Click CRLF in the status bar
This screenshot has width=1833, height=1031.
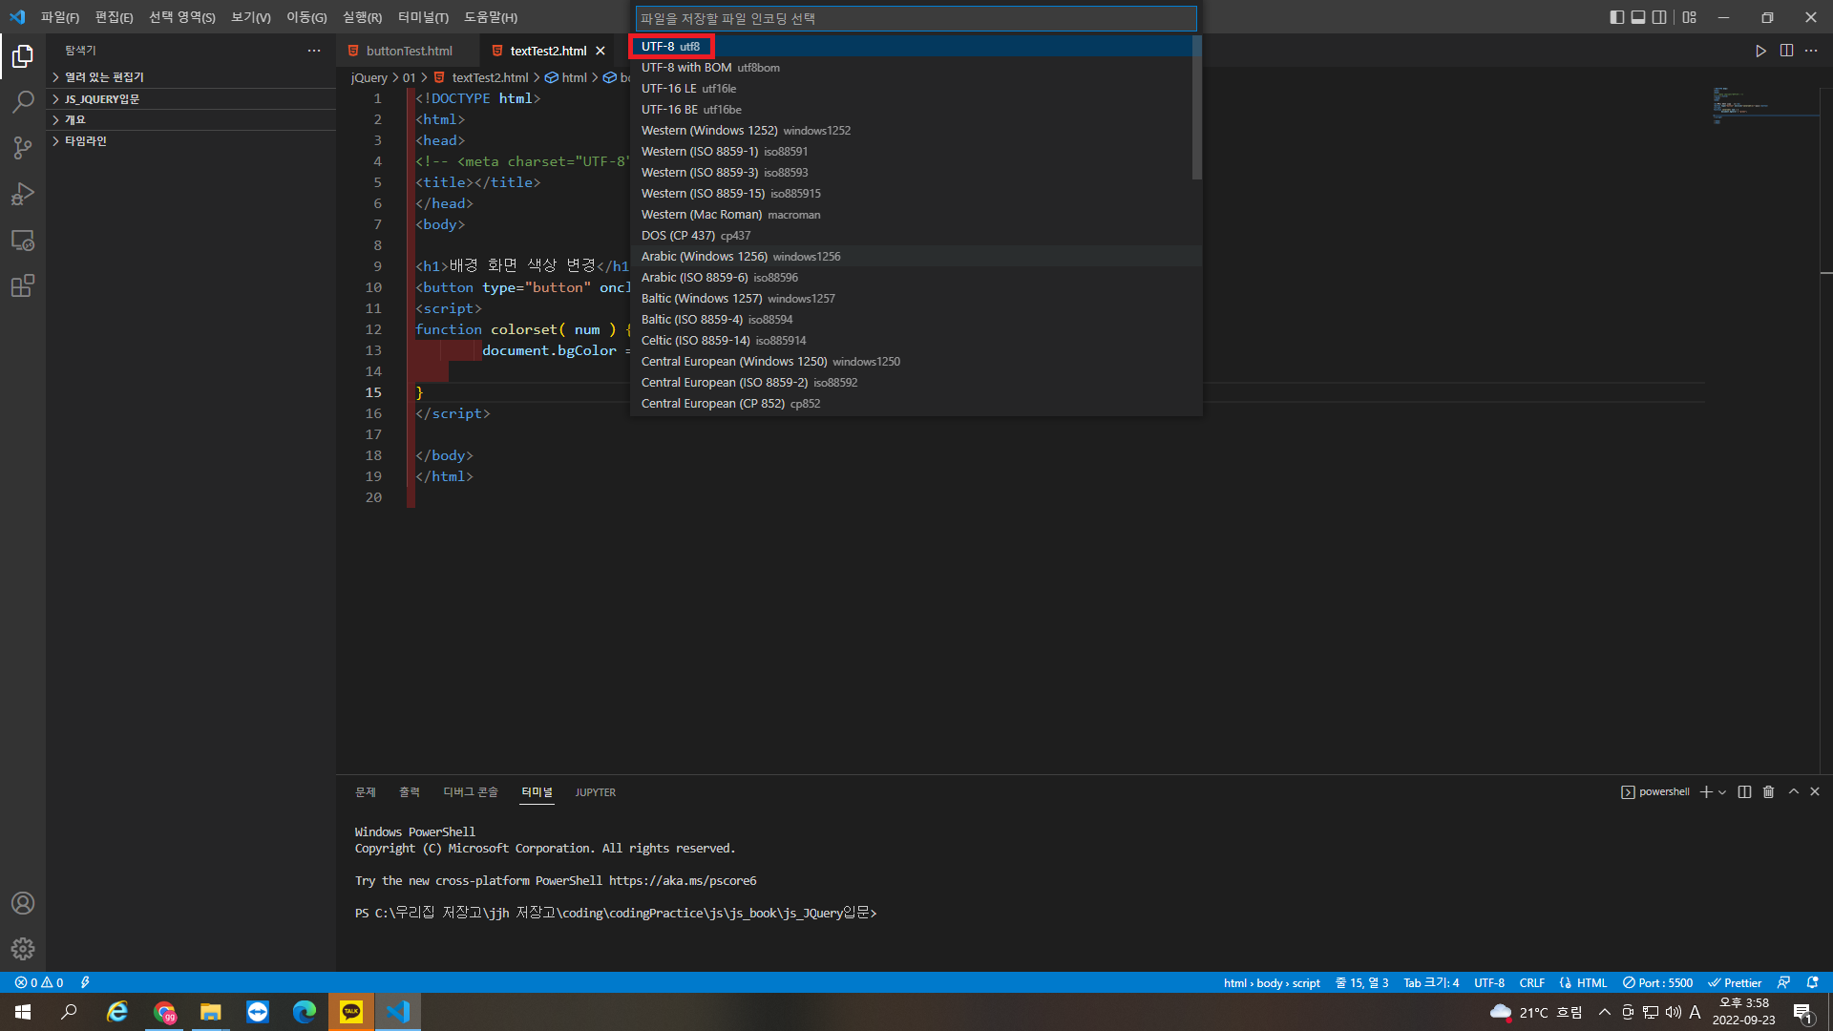pos(1531,982)
